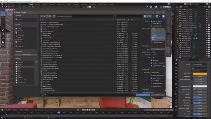This screenshot has height=119, width=211.
Task: Go back to previous folder in file view
Action: click(42, 16)
